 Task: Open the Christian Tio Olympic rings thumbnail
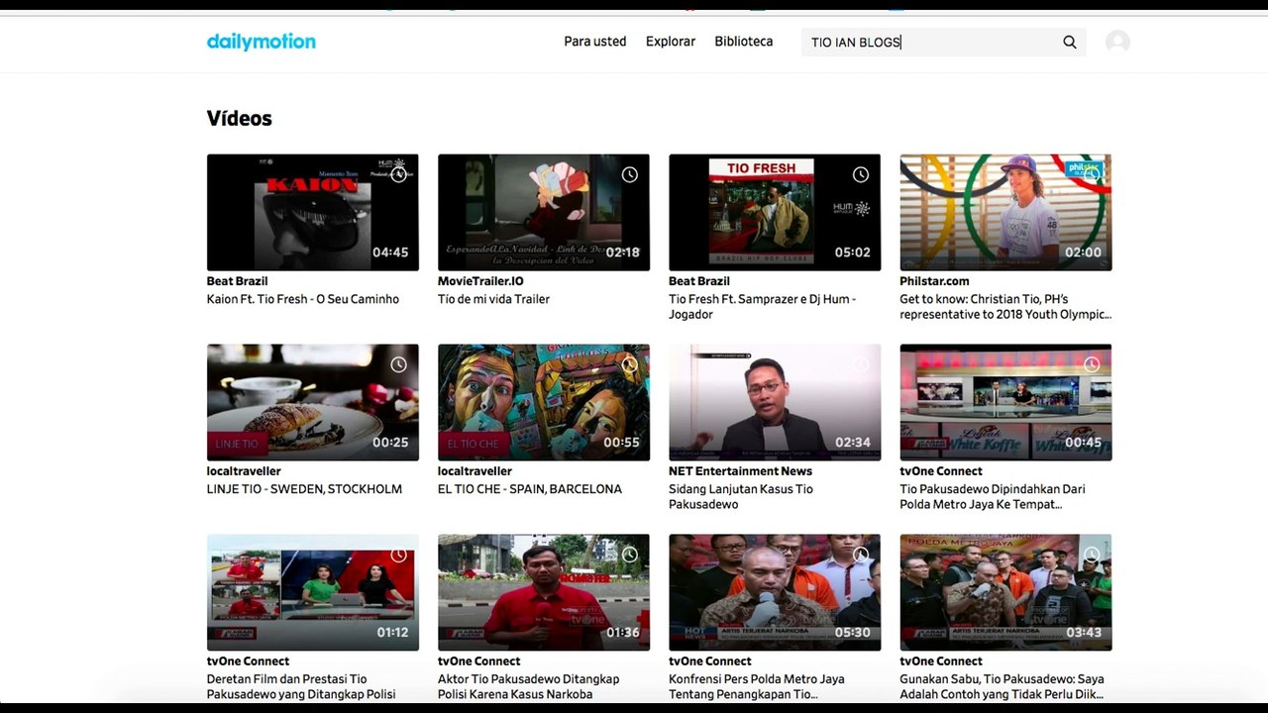pos(1004,212)
